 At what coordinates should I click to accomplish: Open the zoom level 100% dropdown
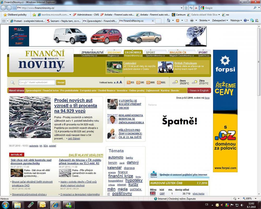256,199
